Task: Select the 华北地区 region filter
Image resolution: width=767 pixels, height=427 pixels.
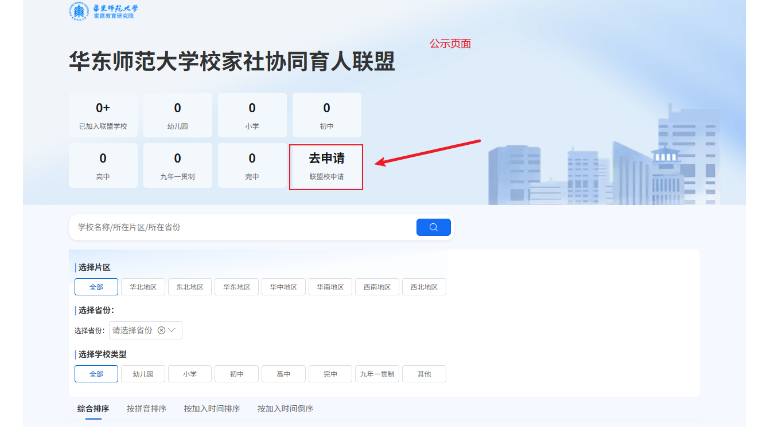Action: click(143, 287)
